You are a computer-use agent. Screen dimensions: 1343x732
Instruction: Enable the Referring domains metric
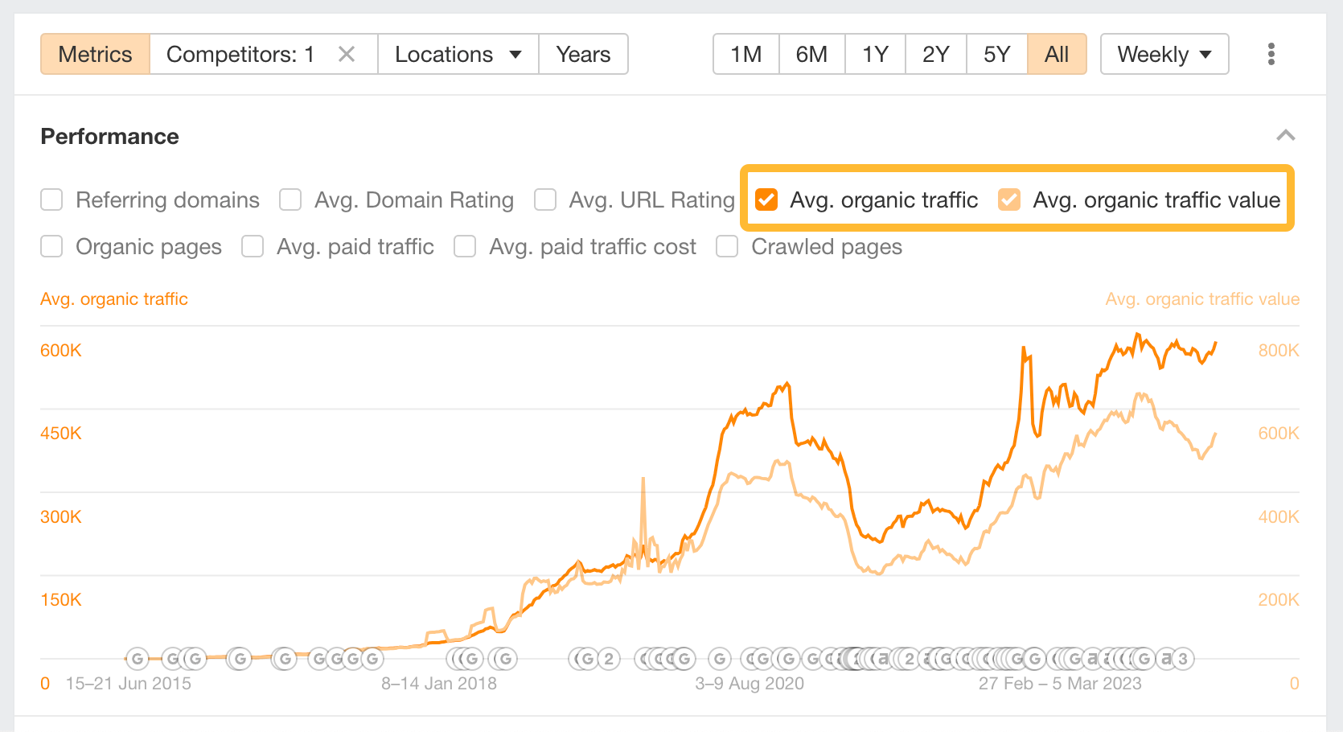pyautogui.click(x=51, y=199)
